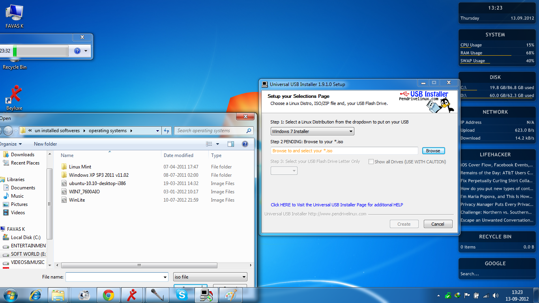Open the Universal USB Installer help link
Viewport: 539px width, 303px height.
(337, 205)
